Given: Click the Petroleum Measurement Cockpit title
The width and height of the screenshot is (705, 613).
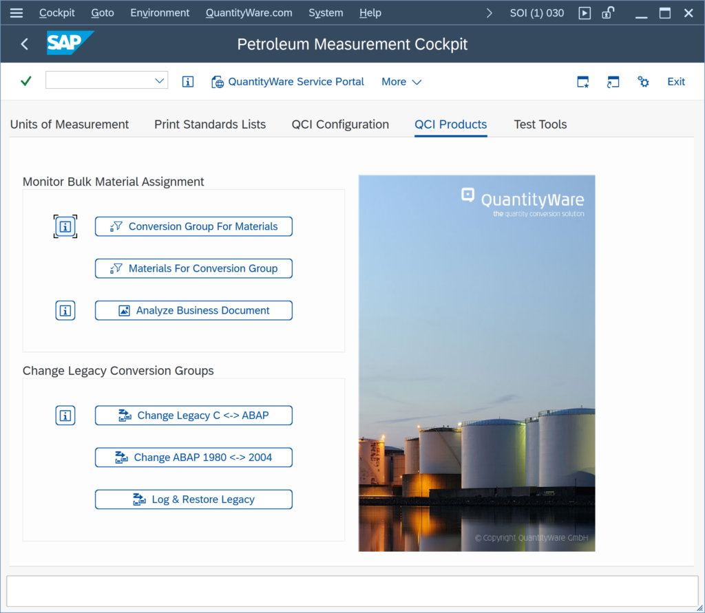Looking at the screenshot, I should point(352,44).
